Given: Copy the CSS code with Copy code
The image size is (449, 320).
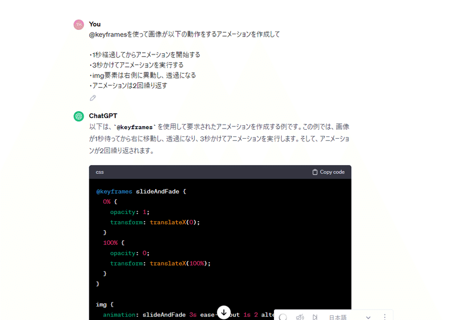Looking at the screenshot, I should click(x=328, y=172).
